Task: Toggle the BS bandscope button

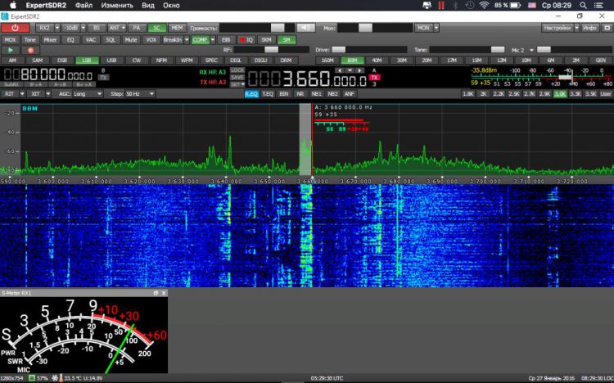Action: 97,28
